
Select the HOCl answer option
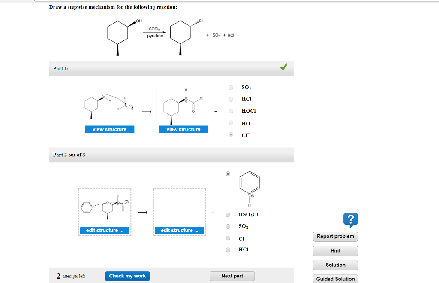point(230,111)
